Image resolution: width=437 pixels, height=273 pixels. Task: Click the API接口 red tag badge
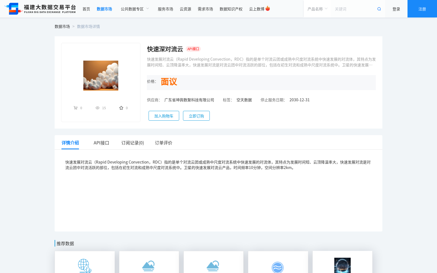click(193, 49)
